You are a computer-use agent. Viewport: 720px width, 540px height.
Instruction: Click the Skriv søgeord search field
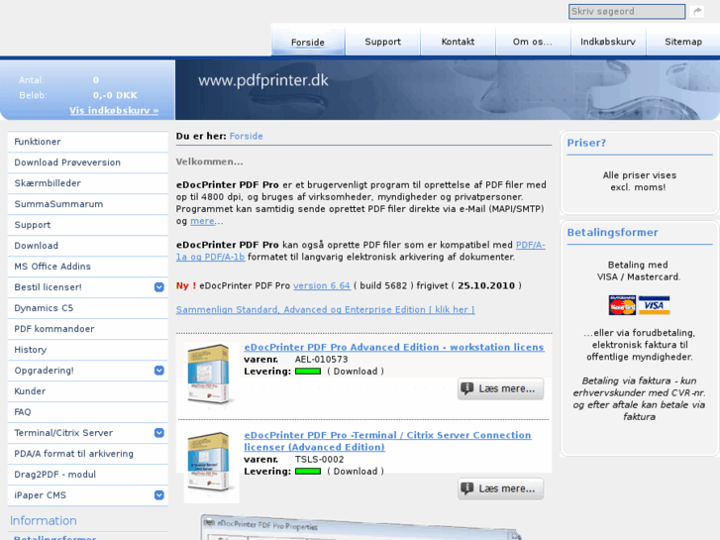pos(627,12)
